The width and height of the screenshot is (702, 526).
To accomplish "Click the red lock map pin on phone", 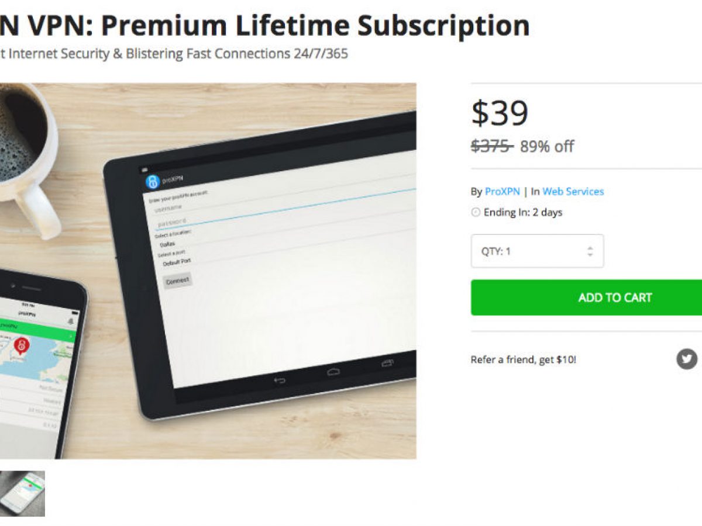I will [21, 344].
